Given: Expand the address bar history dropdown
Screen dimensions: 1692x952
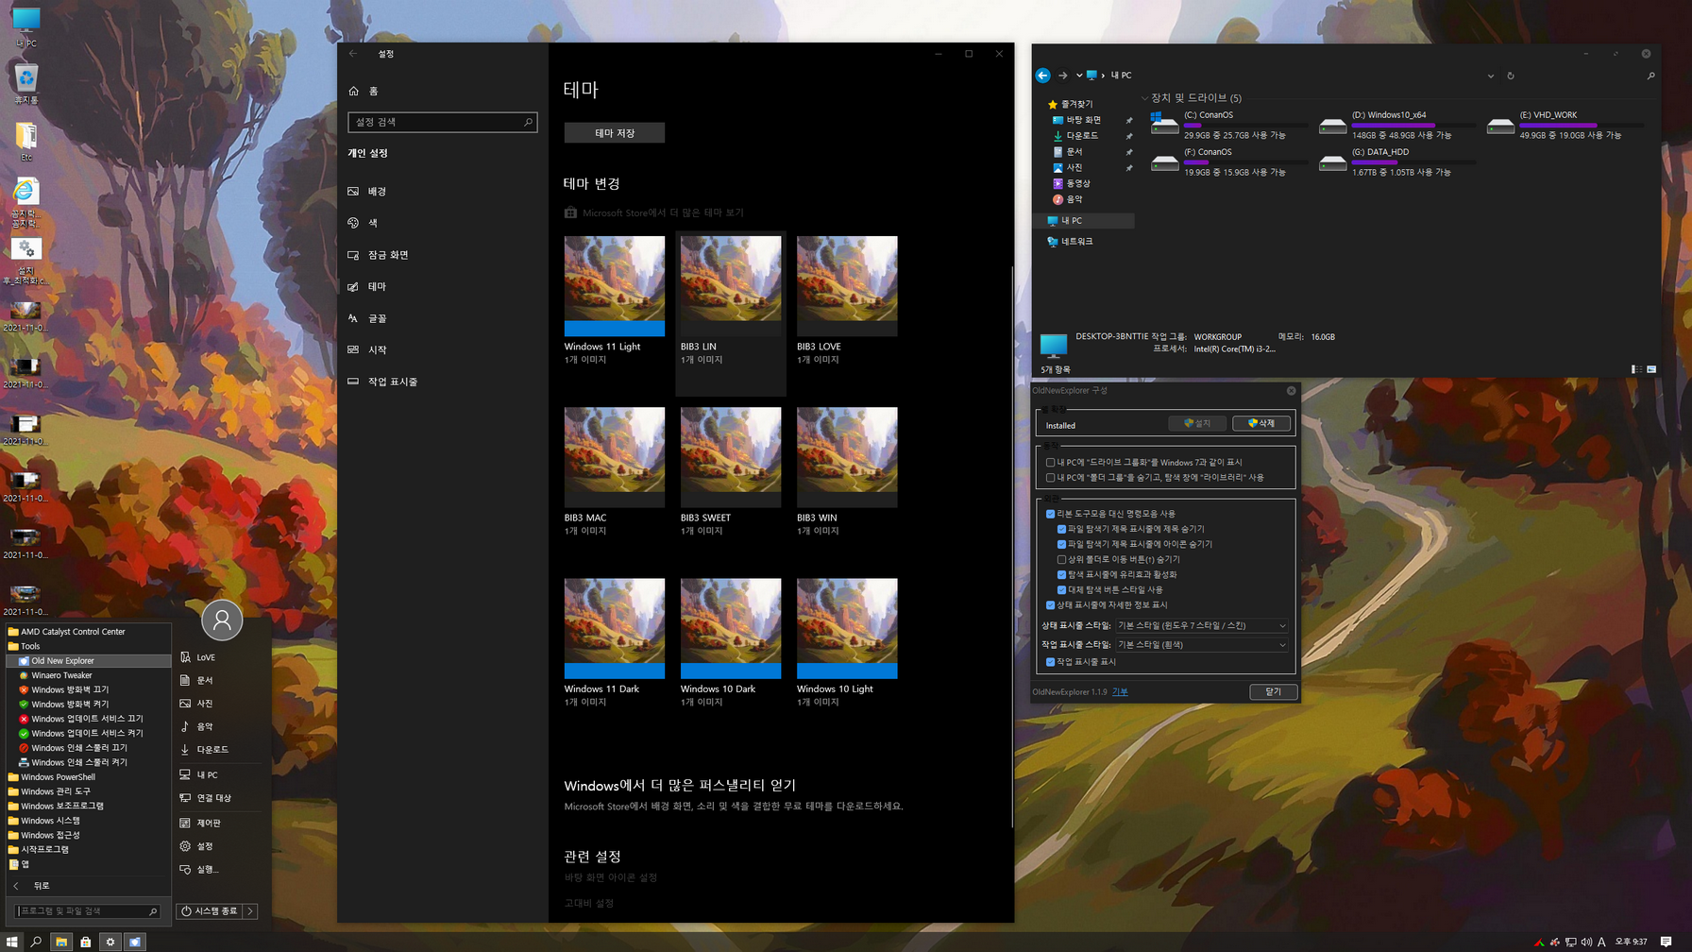Looking at the screenshot, I should coord(1490,76).
